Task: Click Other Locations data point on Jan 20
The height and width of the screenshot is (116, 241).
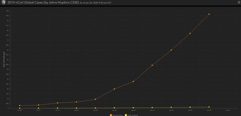Action: coord(20,108)
